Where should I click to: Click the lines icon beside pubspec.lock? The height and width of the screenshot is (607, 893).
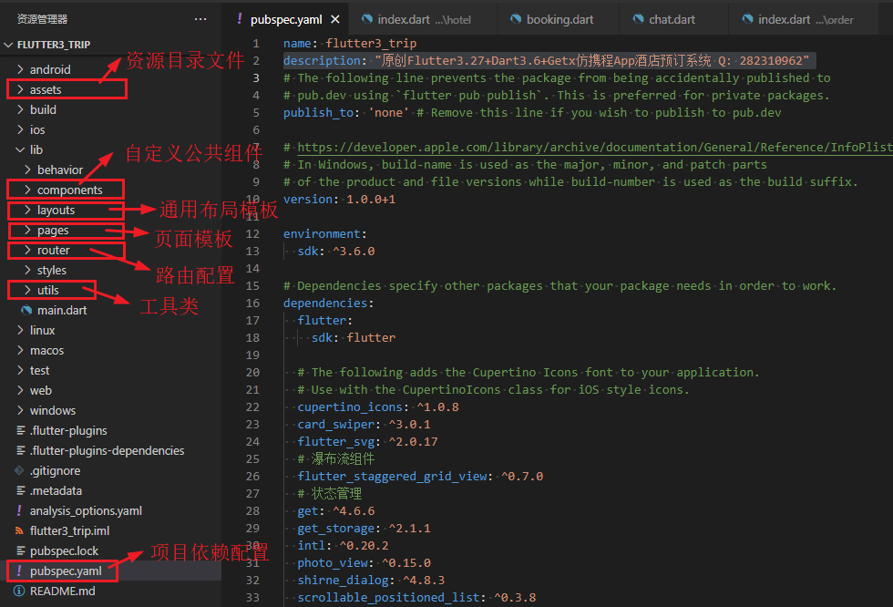pyautogui.click(x=19, y=551)
